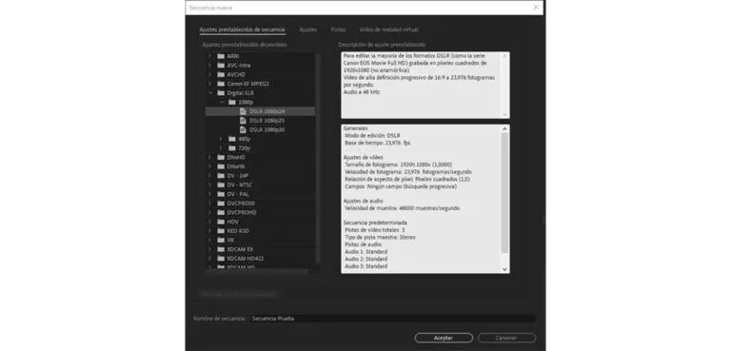Open Ajustes preestablecidos de secuencia tab
Viewport: 731px width, 351px height.
pos(242,29)
